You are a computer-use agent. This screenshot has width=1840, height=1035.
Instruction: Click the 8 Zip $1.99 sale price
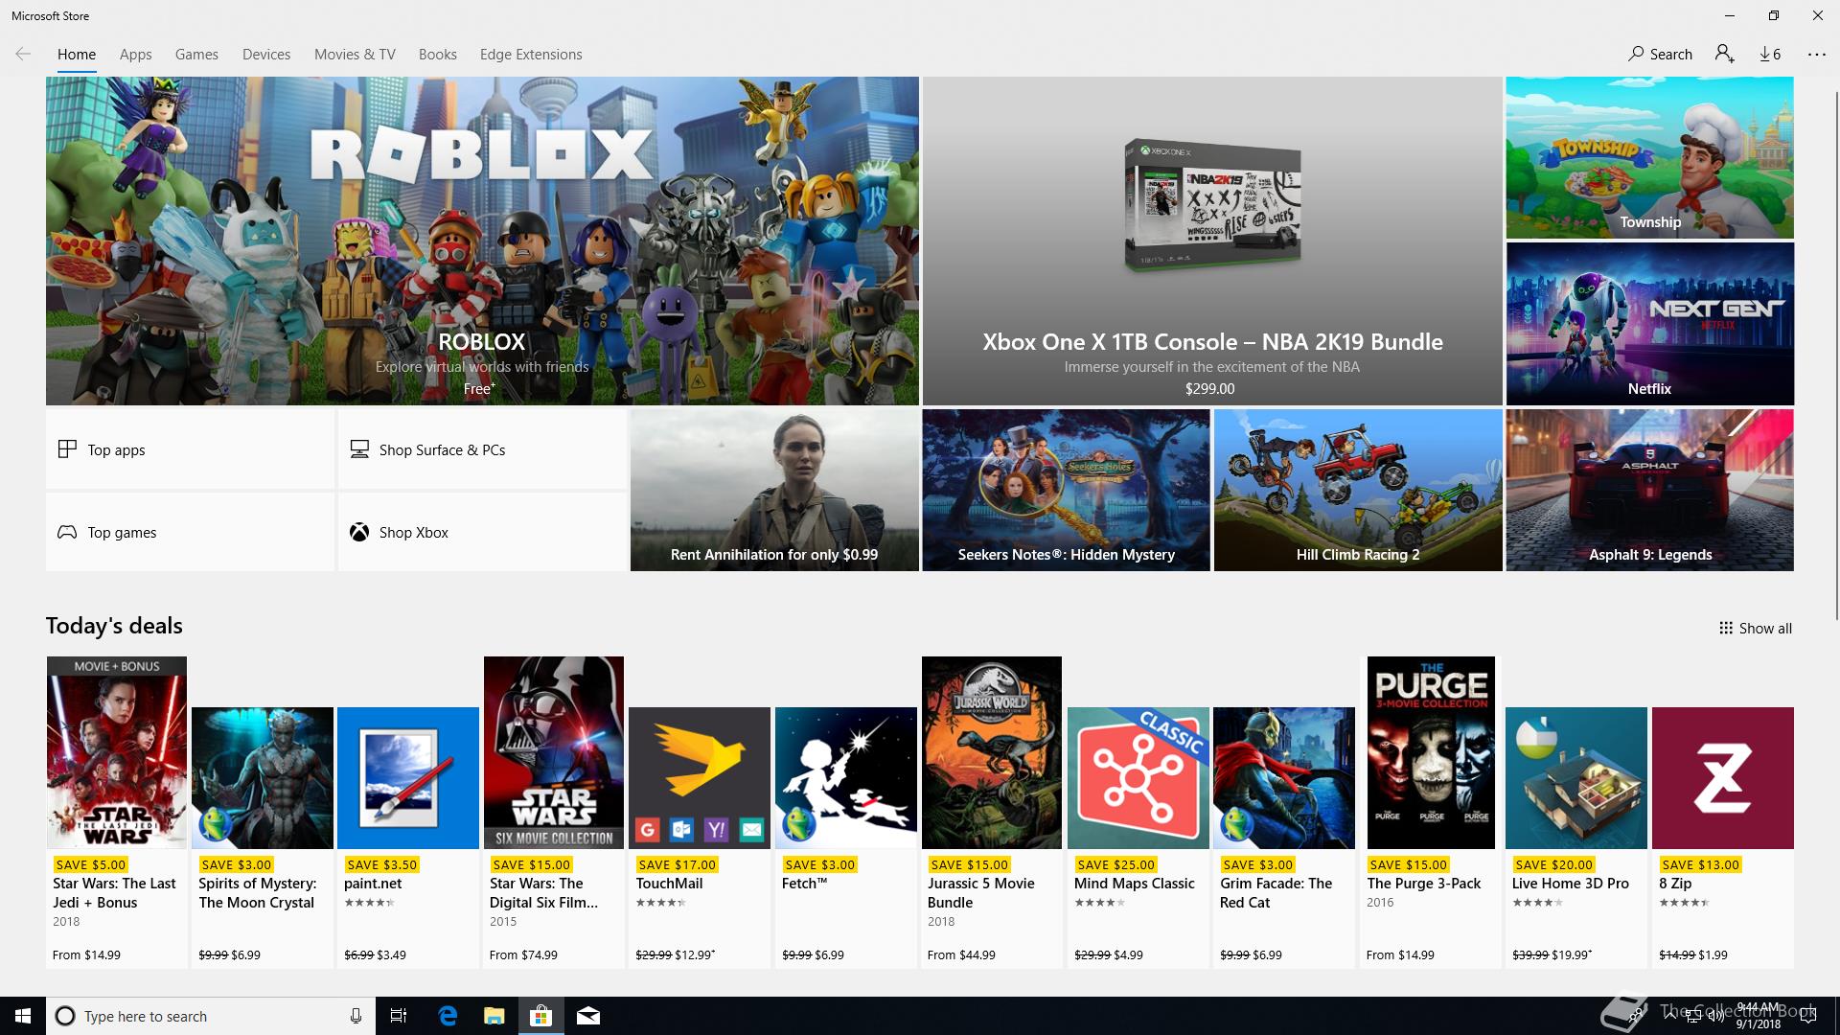click(x=1713, y=954)
